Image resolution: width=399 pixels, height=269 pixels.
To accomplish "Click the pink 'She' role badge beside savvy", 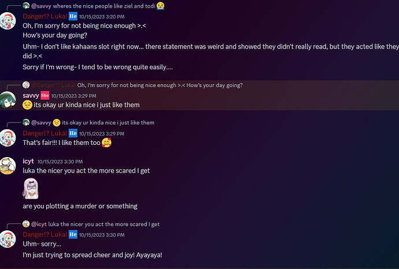I will coord(45,95).
